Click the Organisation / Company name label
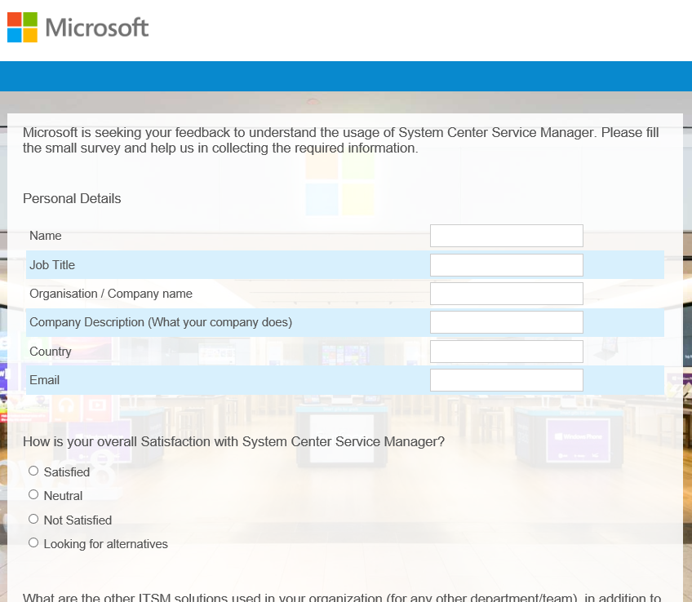 pos(111,294)
